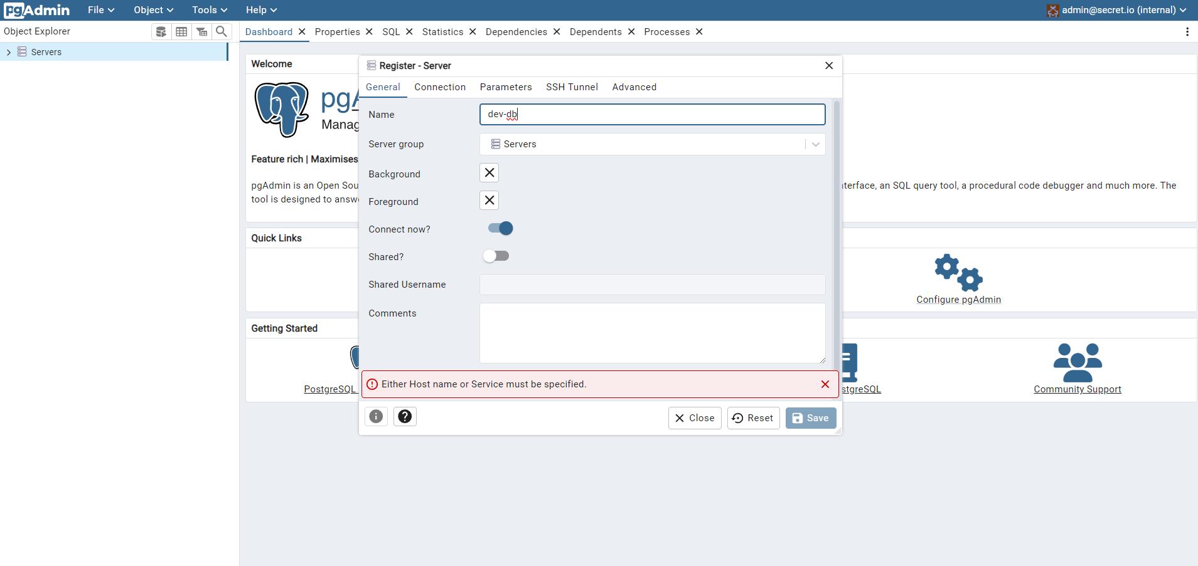This screenshot has width=1198, height=566.
Task: Switch to the Connection tab in dialog
Action: pos(440,87)
